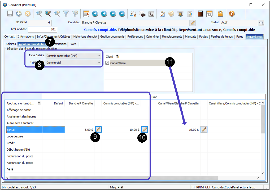Click the horizontal scrollbar of the grid
270x190 pixels.
[x=114, y=178]
